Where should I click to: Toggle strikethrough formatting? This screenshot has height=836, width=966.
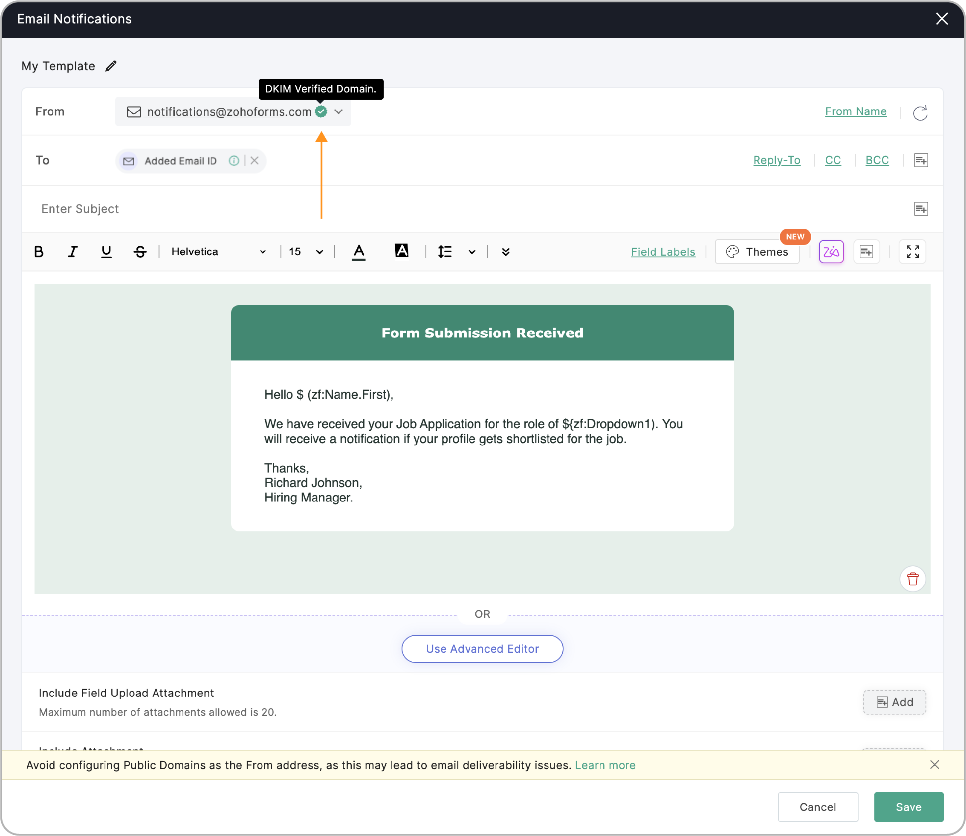point(140,252)
